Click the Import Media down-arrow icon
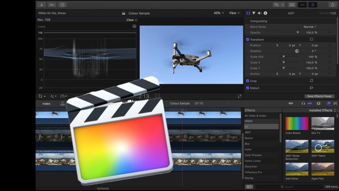This screenshot has width=339, height=191. [41, 4]
